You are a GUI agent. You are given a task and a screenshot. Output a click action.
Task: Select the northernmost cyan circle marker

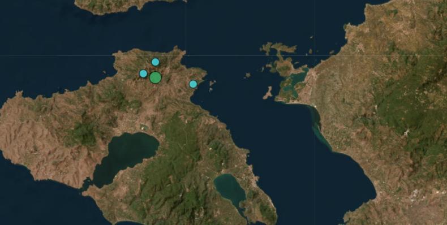click(x=156, y=62)
